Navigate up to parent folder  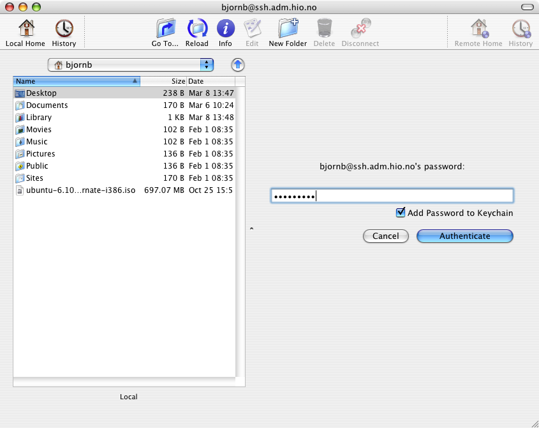[x=237, y=65]
